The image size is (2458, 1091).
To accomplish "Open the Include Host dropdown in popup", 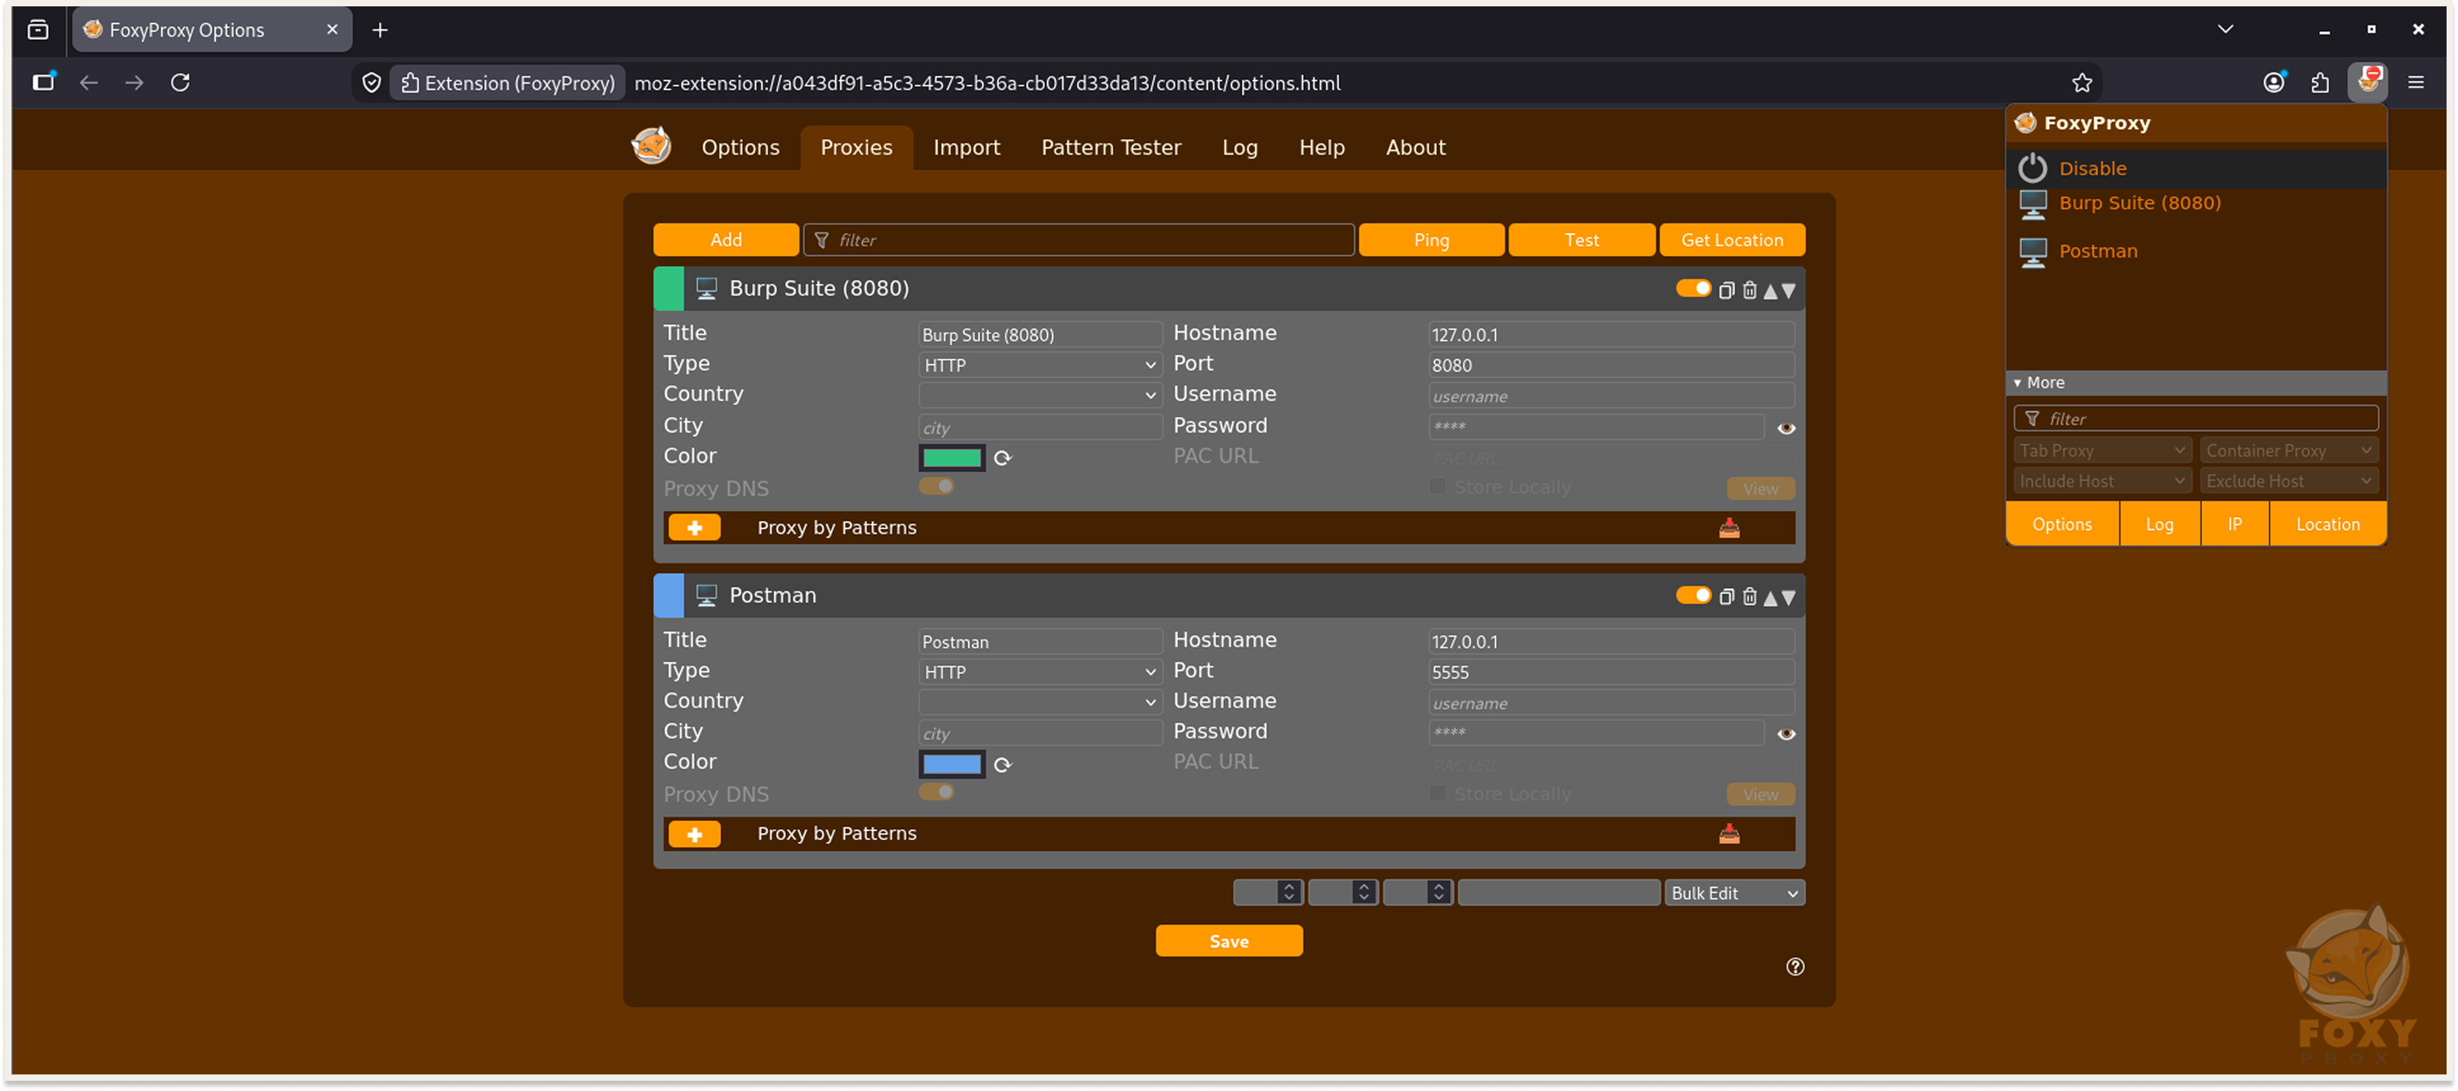I will (2102, 481).
